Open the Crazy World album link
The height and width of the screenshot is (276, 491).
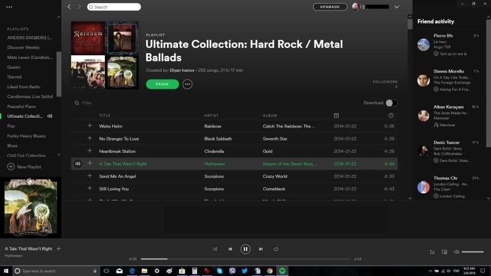click(275, 176)
